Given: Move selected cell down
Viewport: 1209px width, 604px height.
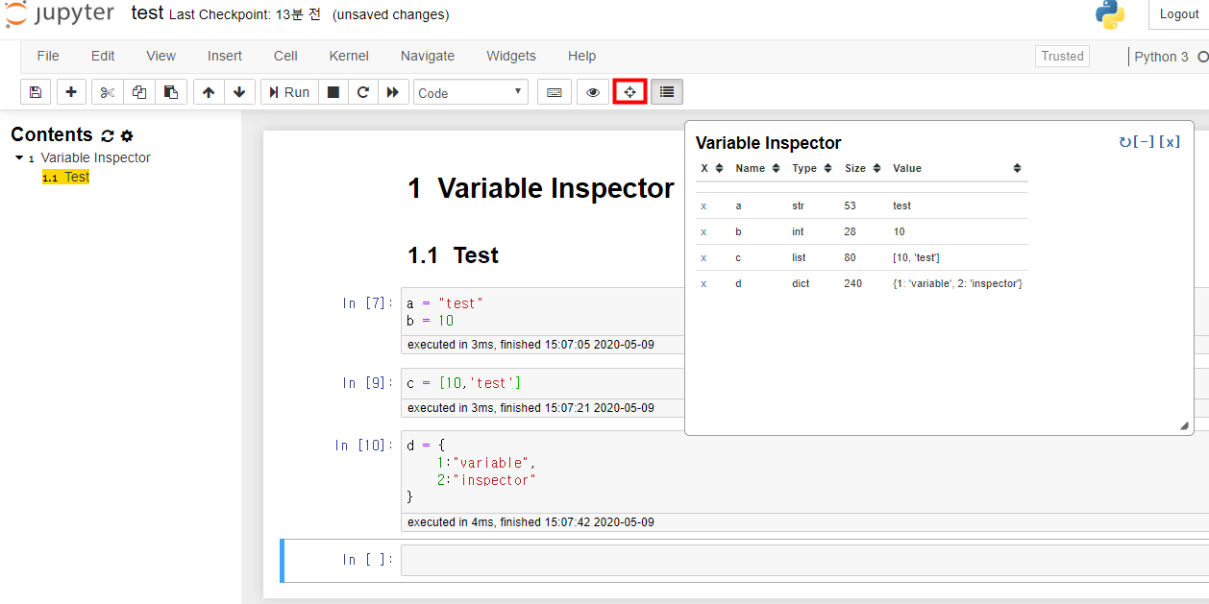Looking at the screenshot, I should click(x=239, y=92).
